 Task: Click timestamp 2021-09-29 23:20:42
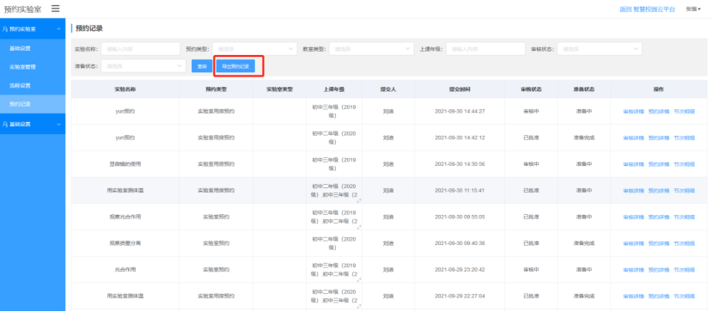(x=460, y=269)
